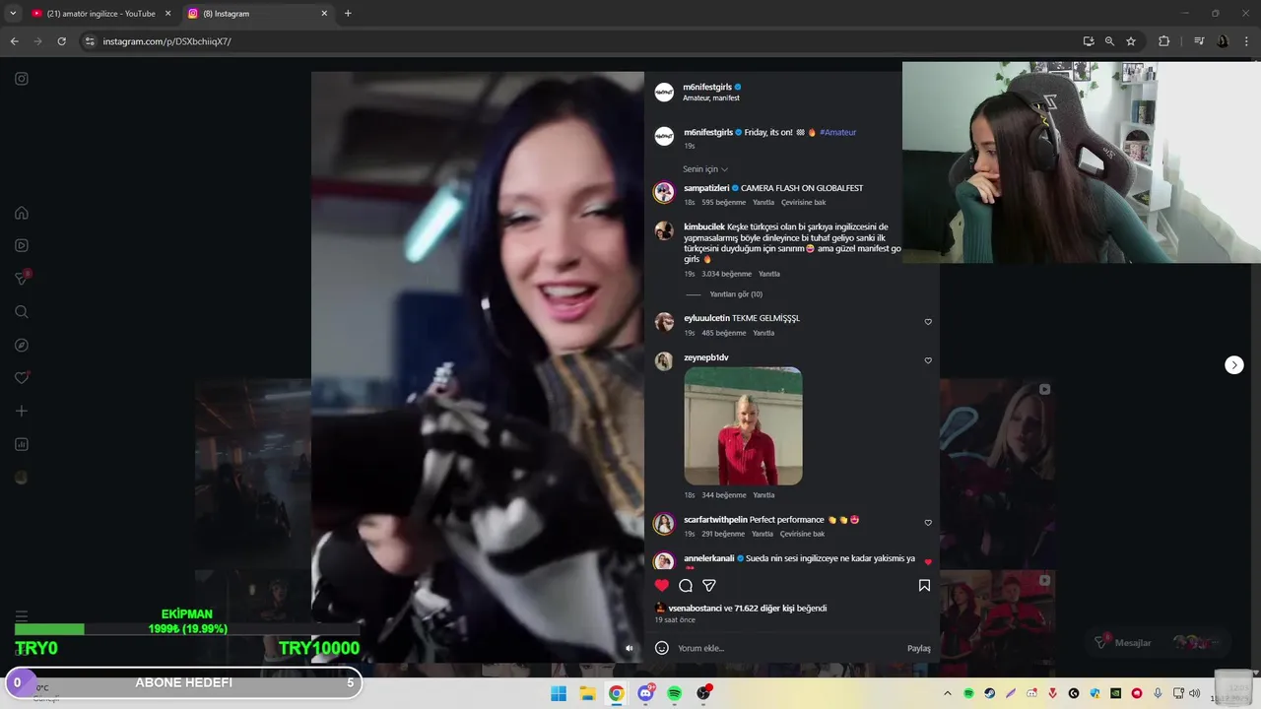Go to the next post with arrow
Image resolution: width=1261 pixels, height=709 pixels.
[x=1234, y=365]
